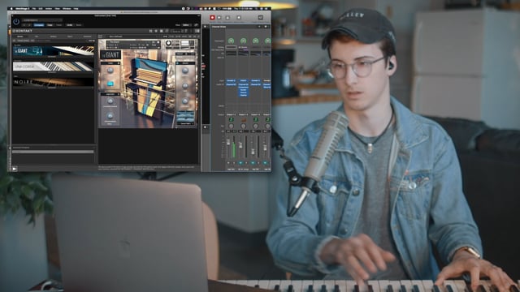Click the Copy button in plugin header

(x=50, y=25)
